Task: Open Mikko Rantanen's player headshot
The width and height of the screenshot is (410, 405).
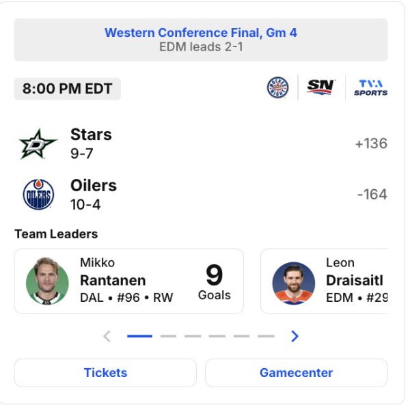Action: coord(47,281)
